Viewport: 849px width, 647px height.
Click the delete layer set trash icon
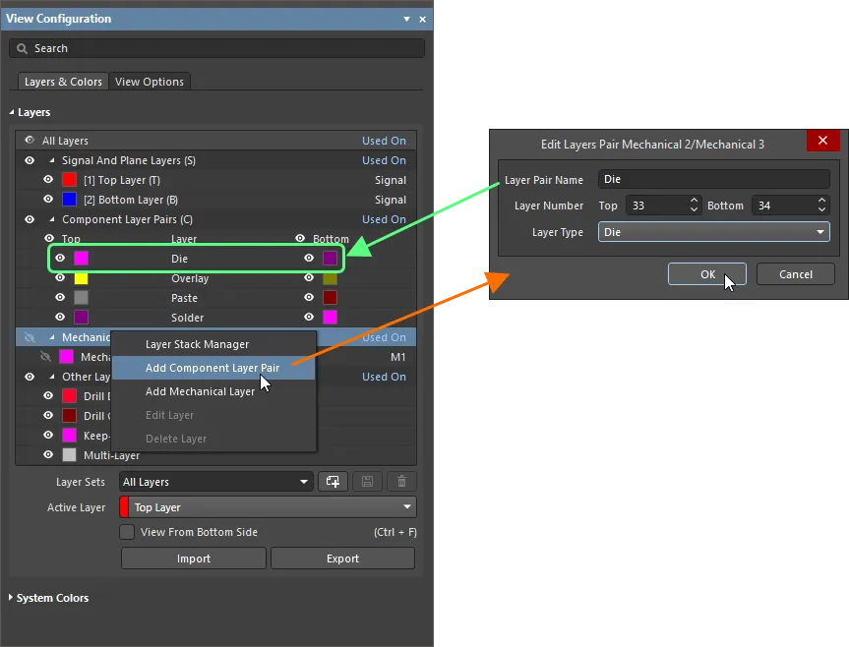(401, 482)
